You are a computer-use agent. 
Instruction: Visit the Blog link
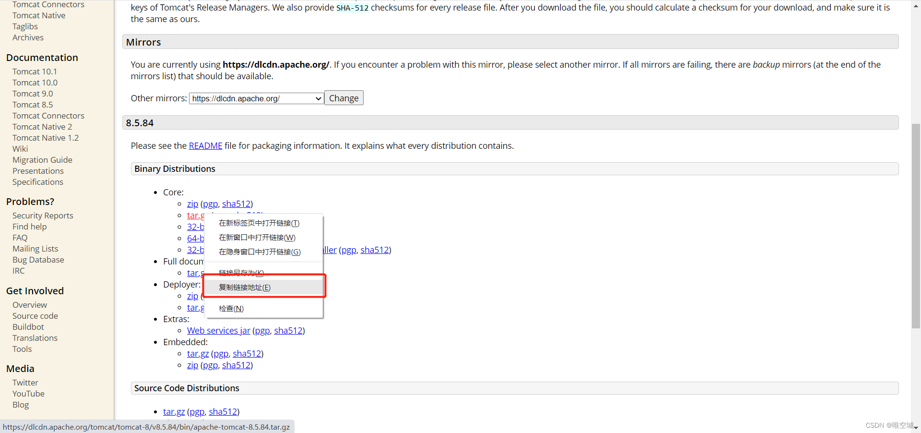click(21, 405)
